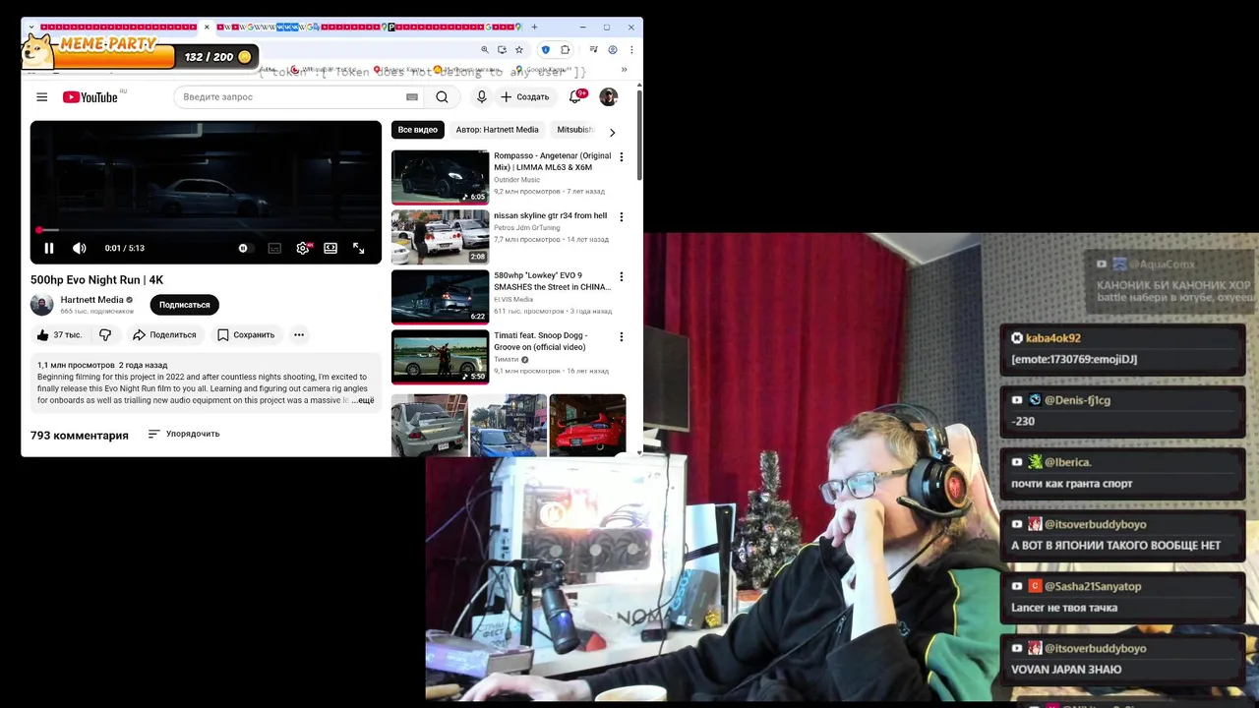This screenshot has height=708, width=1259.
Task: Click the 793 комментария heading
Action: coord(80,436)
